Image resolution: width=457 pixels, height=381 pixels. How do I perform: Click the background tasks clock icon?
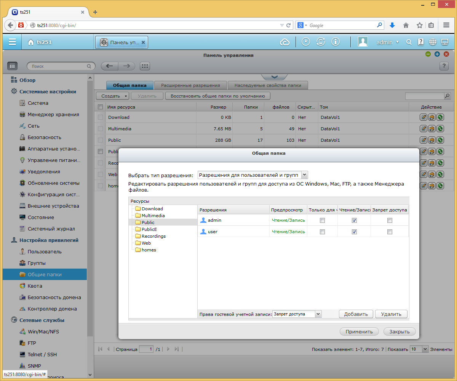(x=306, y=42)
